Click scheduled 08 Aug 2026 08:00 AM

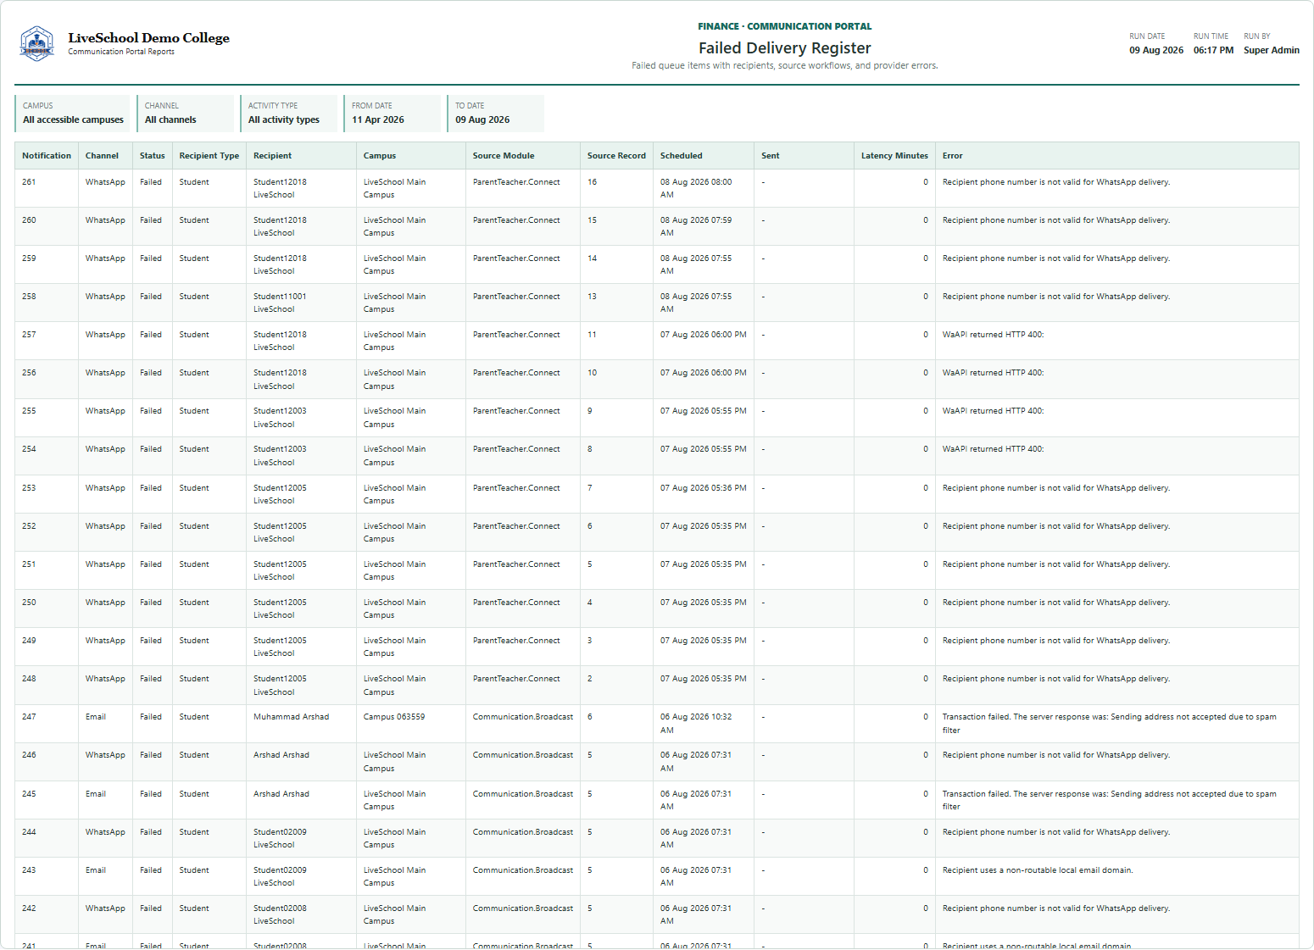pos(696,188)
